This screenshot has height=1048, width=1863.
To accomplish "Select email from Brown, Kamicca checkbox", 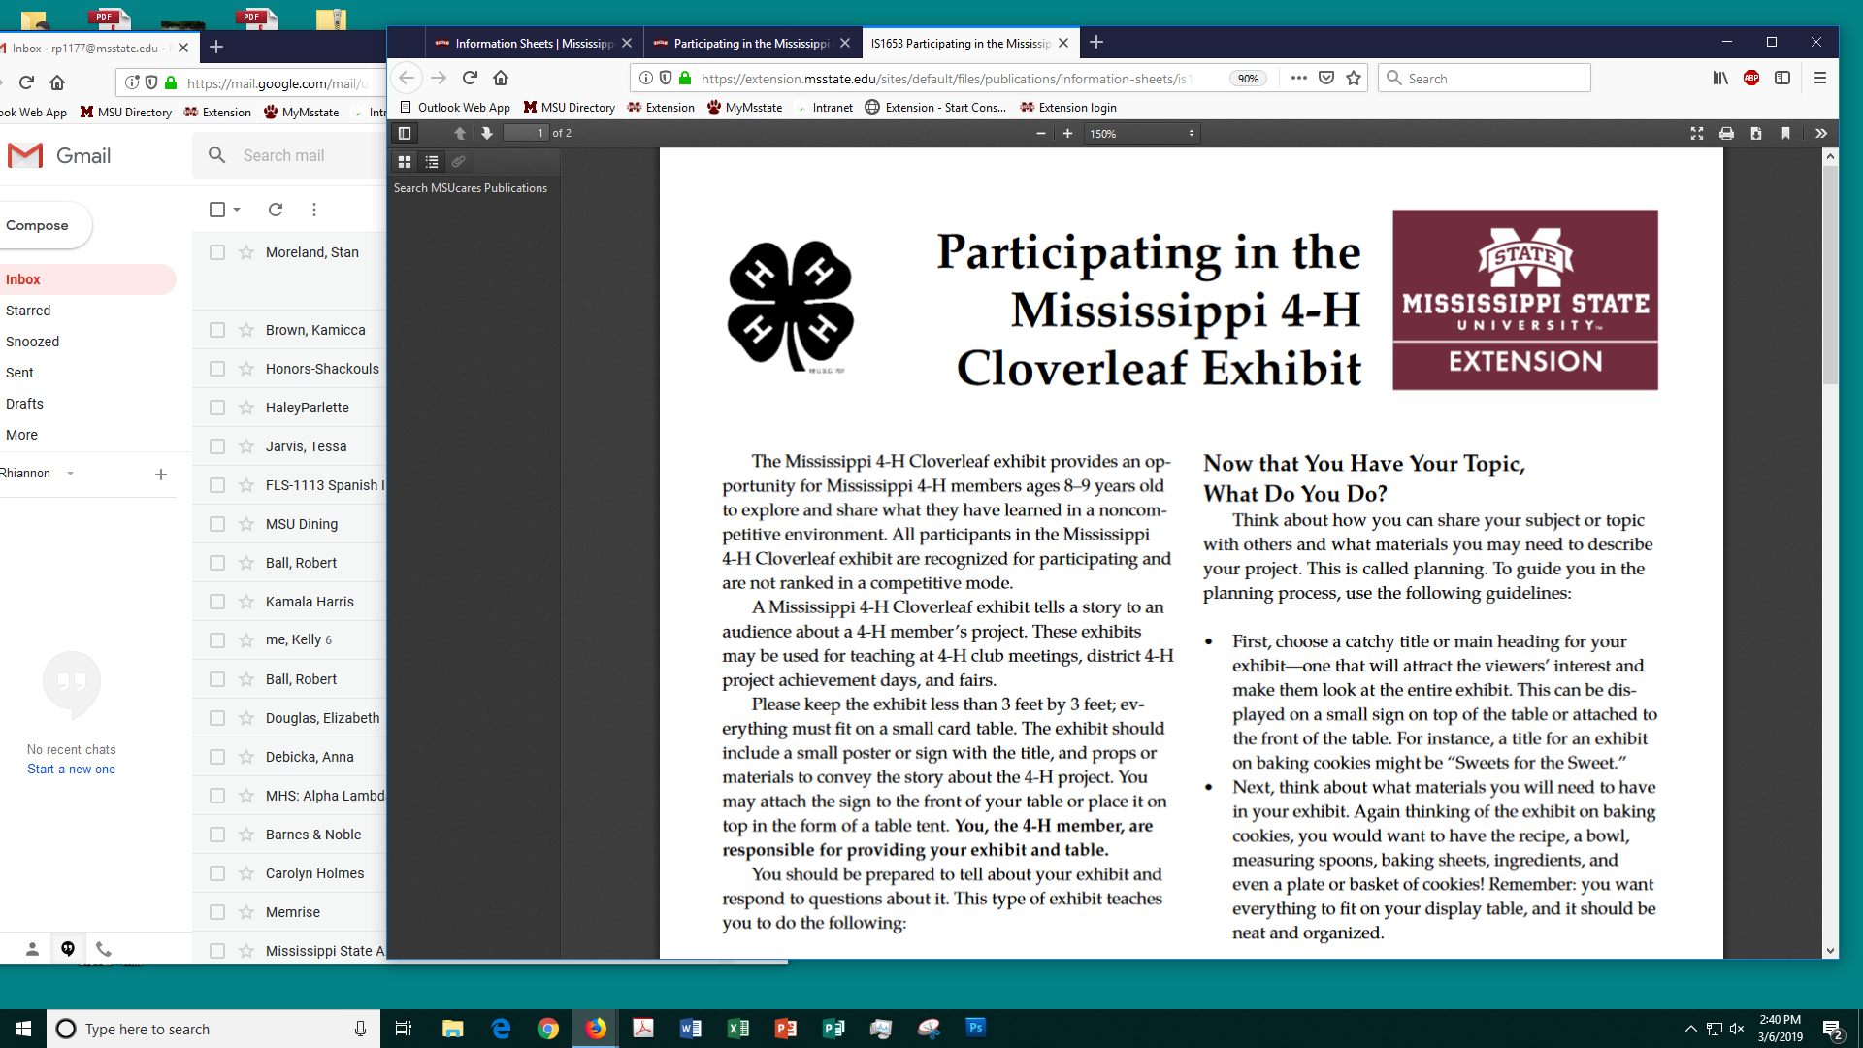I will pyautogui.click(x=217, y=330).
